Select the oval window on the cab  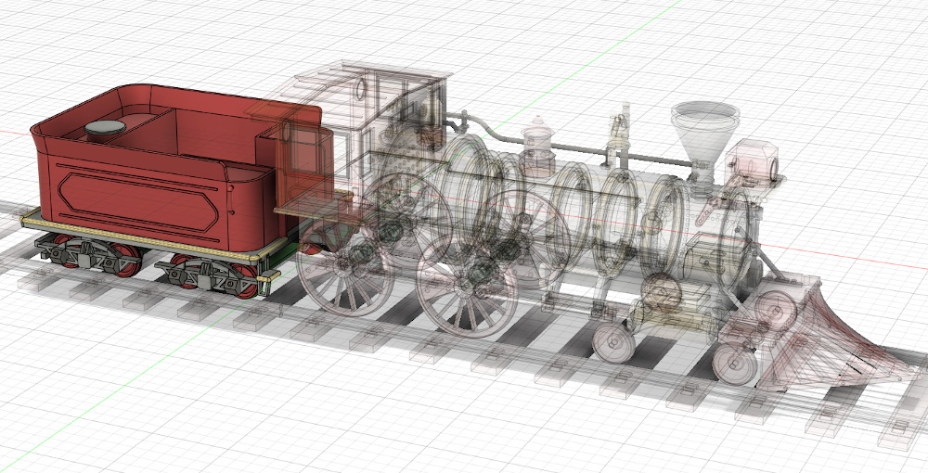click(361, 89)
